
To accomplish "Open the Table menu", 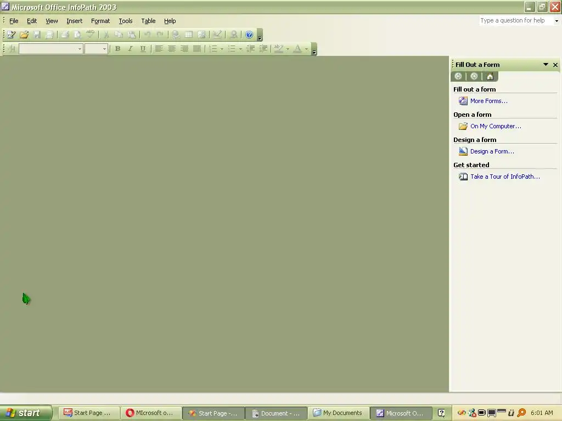I will (x=148, y=21).
